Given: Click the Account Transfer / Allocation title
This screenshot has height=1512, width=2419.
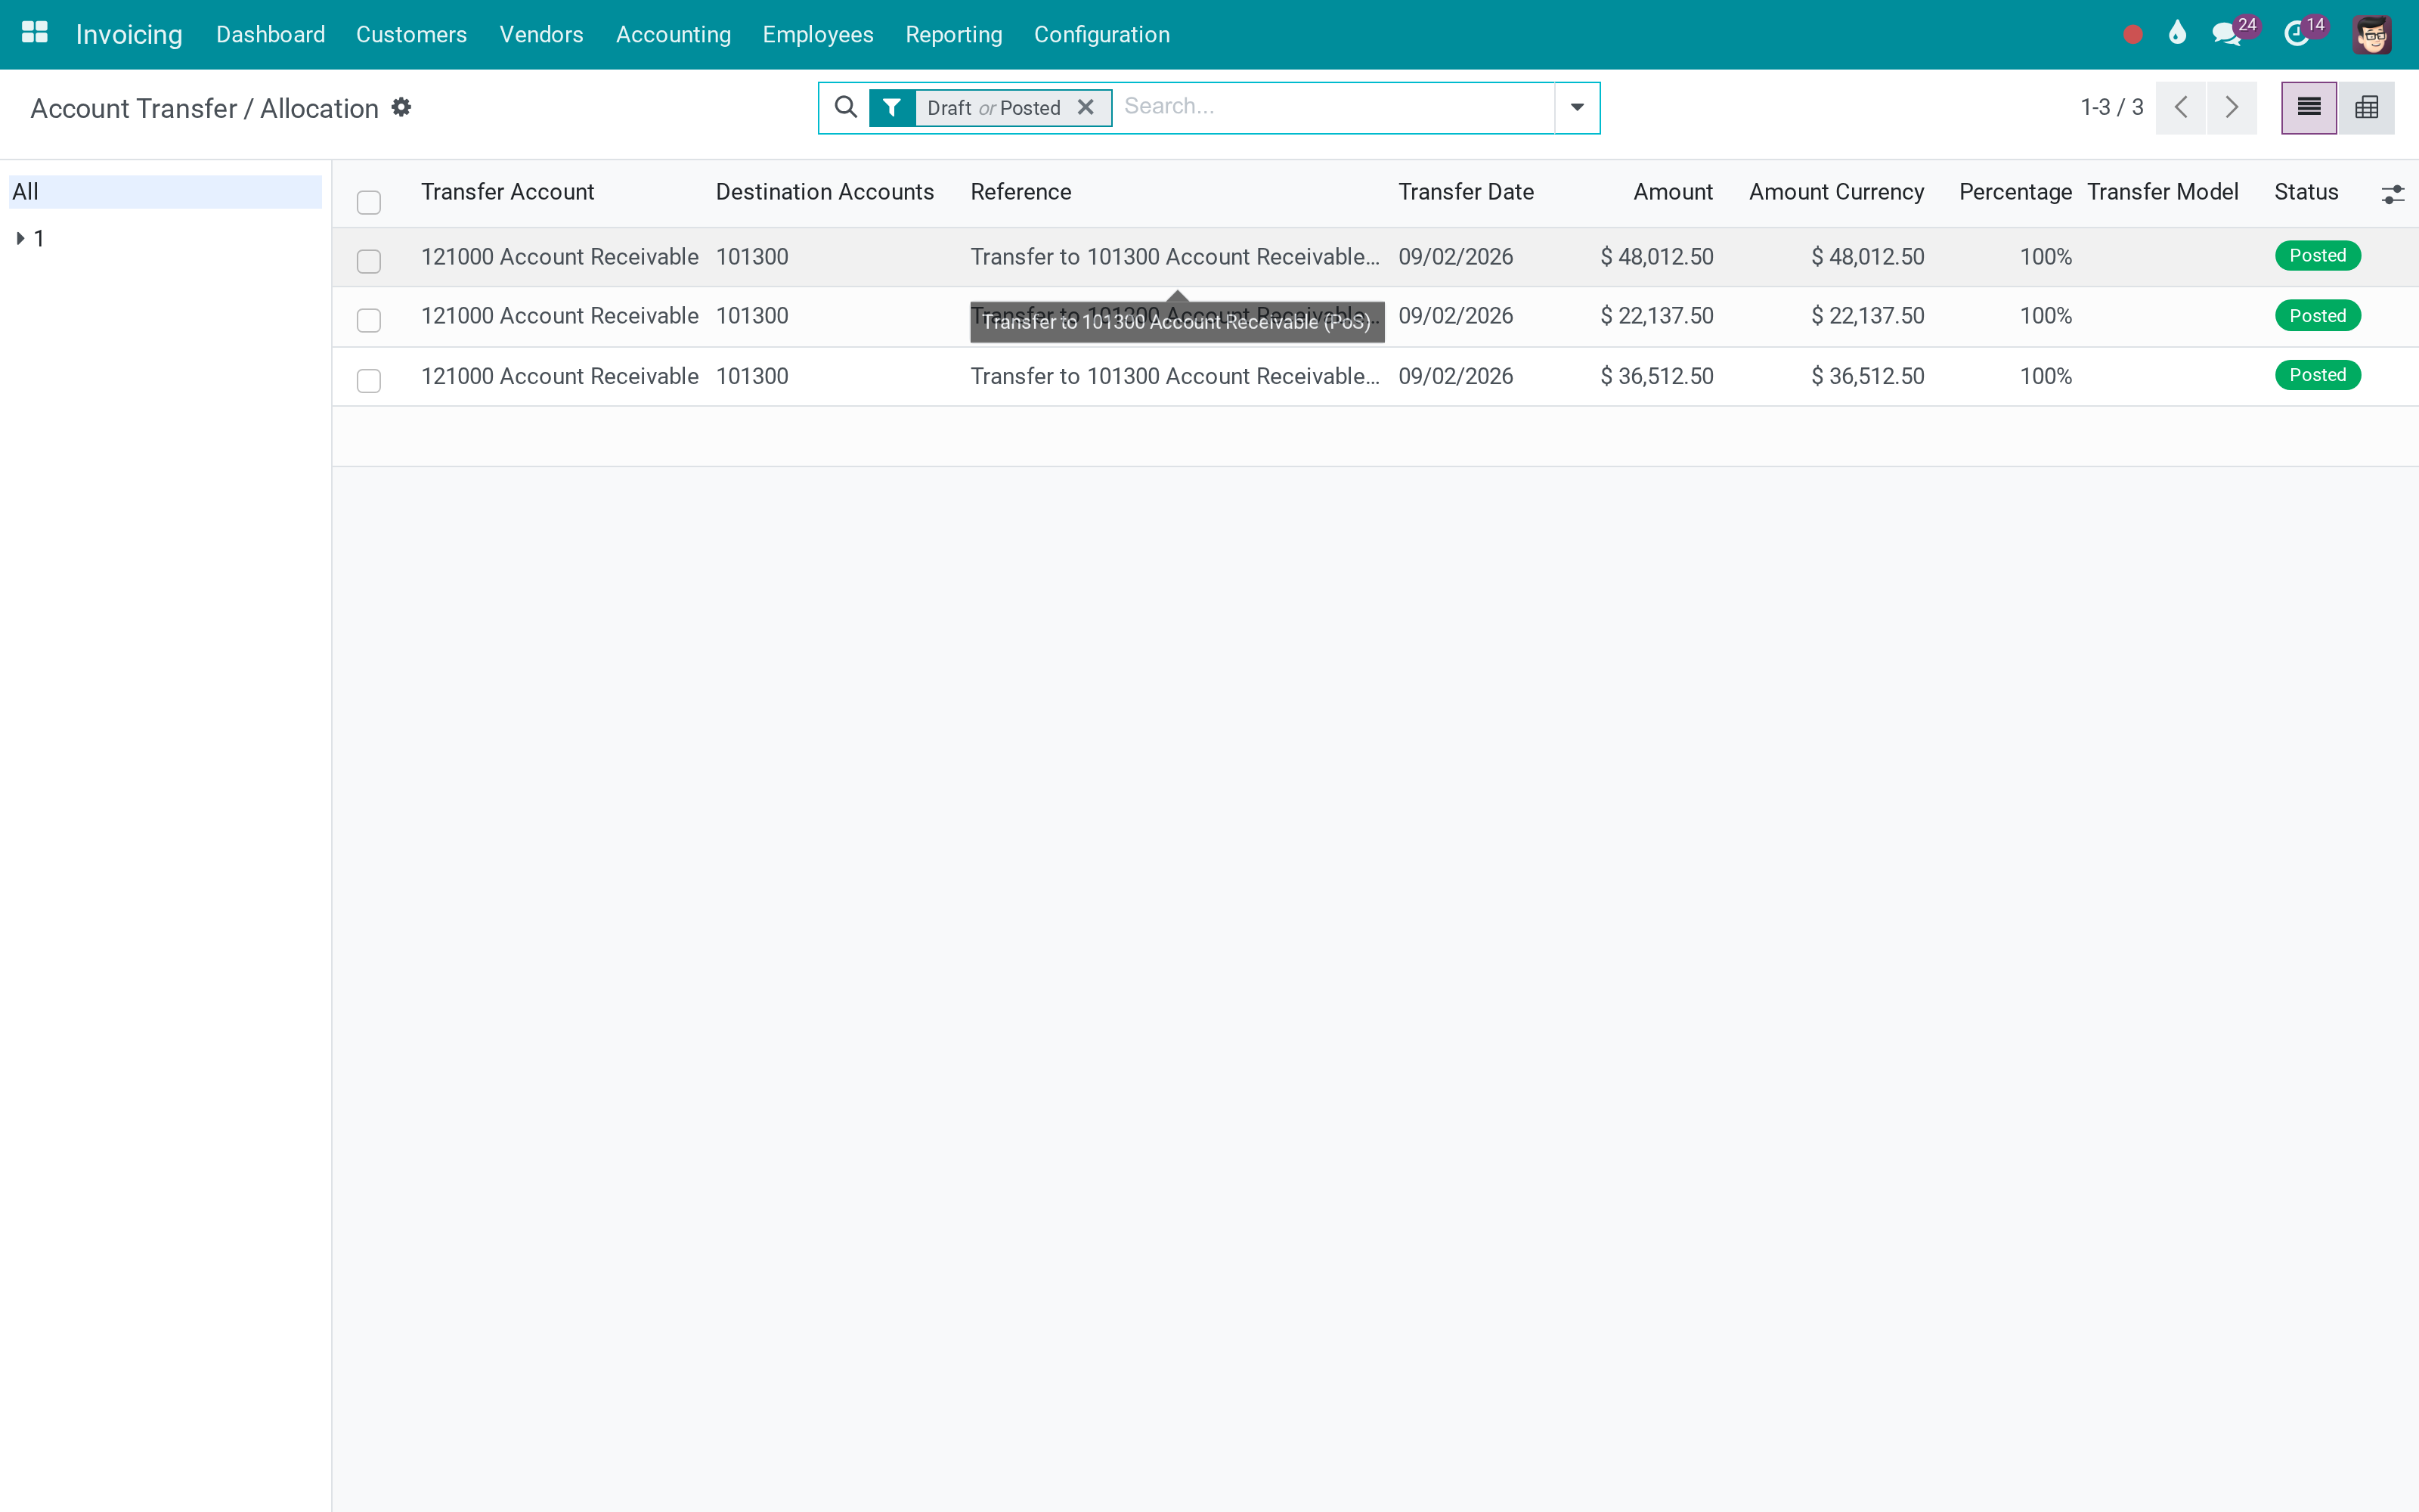Looking at the screenshot, I should pyautogui.click(x=204, y=108).
